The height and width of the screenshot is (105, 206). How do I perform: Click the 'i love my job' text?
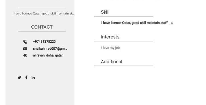click(x=110, y=48)
